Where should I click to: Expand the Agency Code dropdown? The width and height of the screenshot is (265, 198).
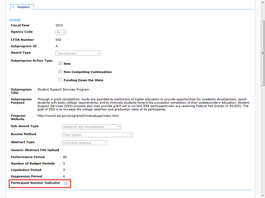[x=61, y=32]
